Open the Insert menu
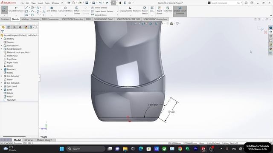Screen dimensions: 273x153 [40, 3]
